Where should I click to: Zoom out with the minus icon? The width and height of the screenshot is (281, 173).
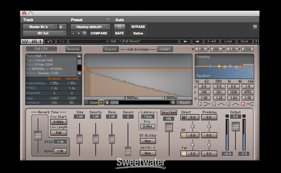coord(87,102)
